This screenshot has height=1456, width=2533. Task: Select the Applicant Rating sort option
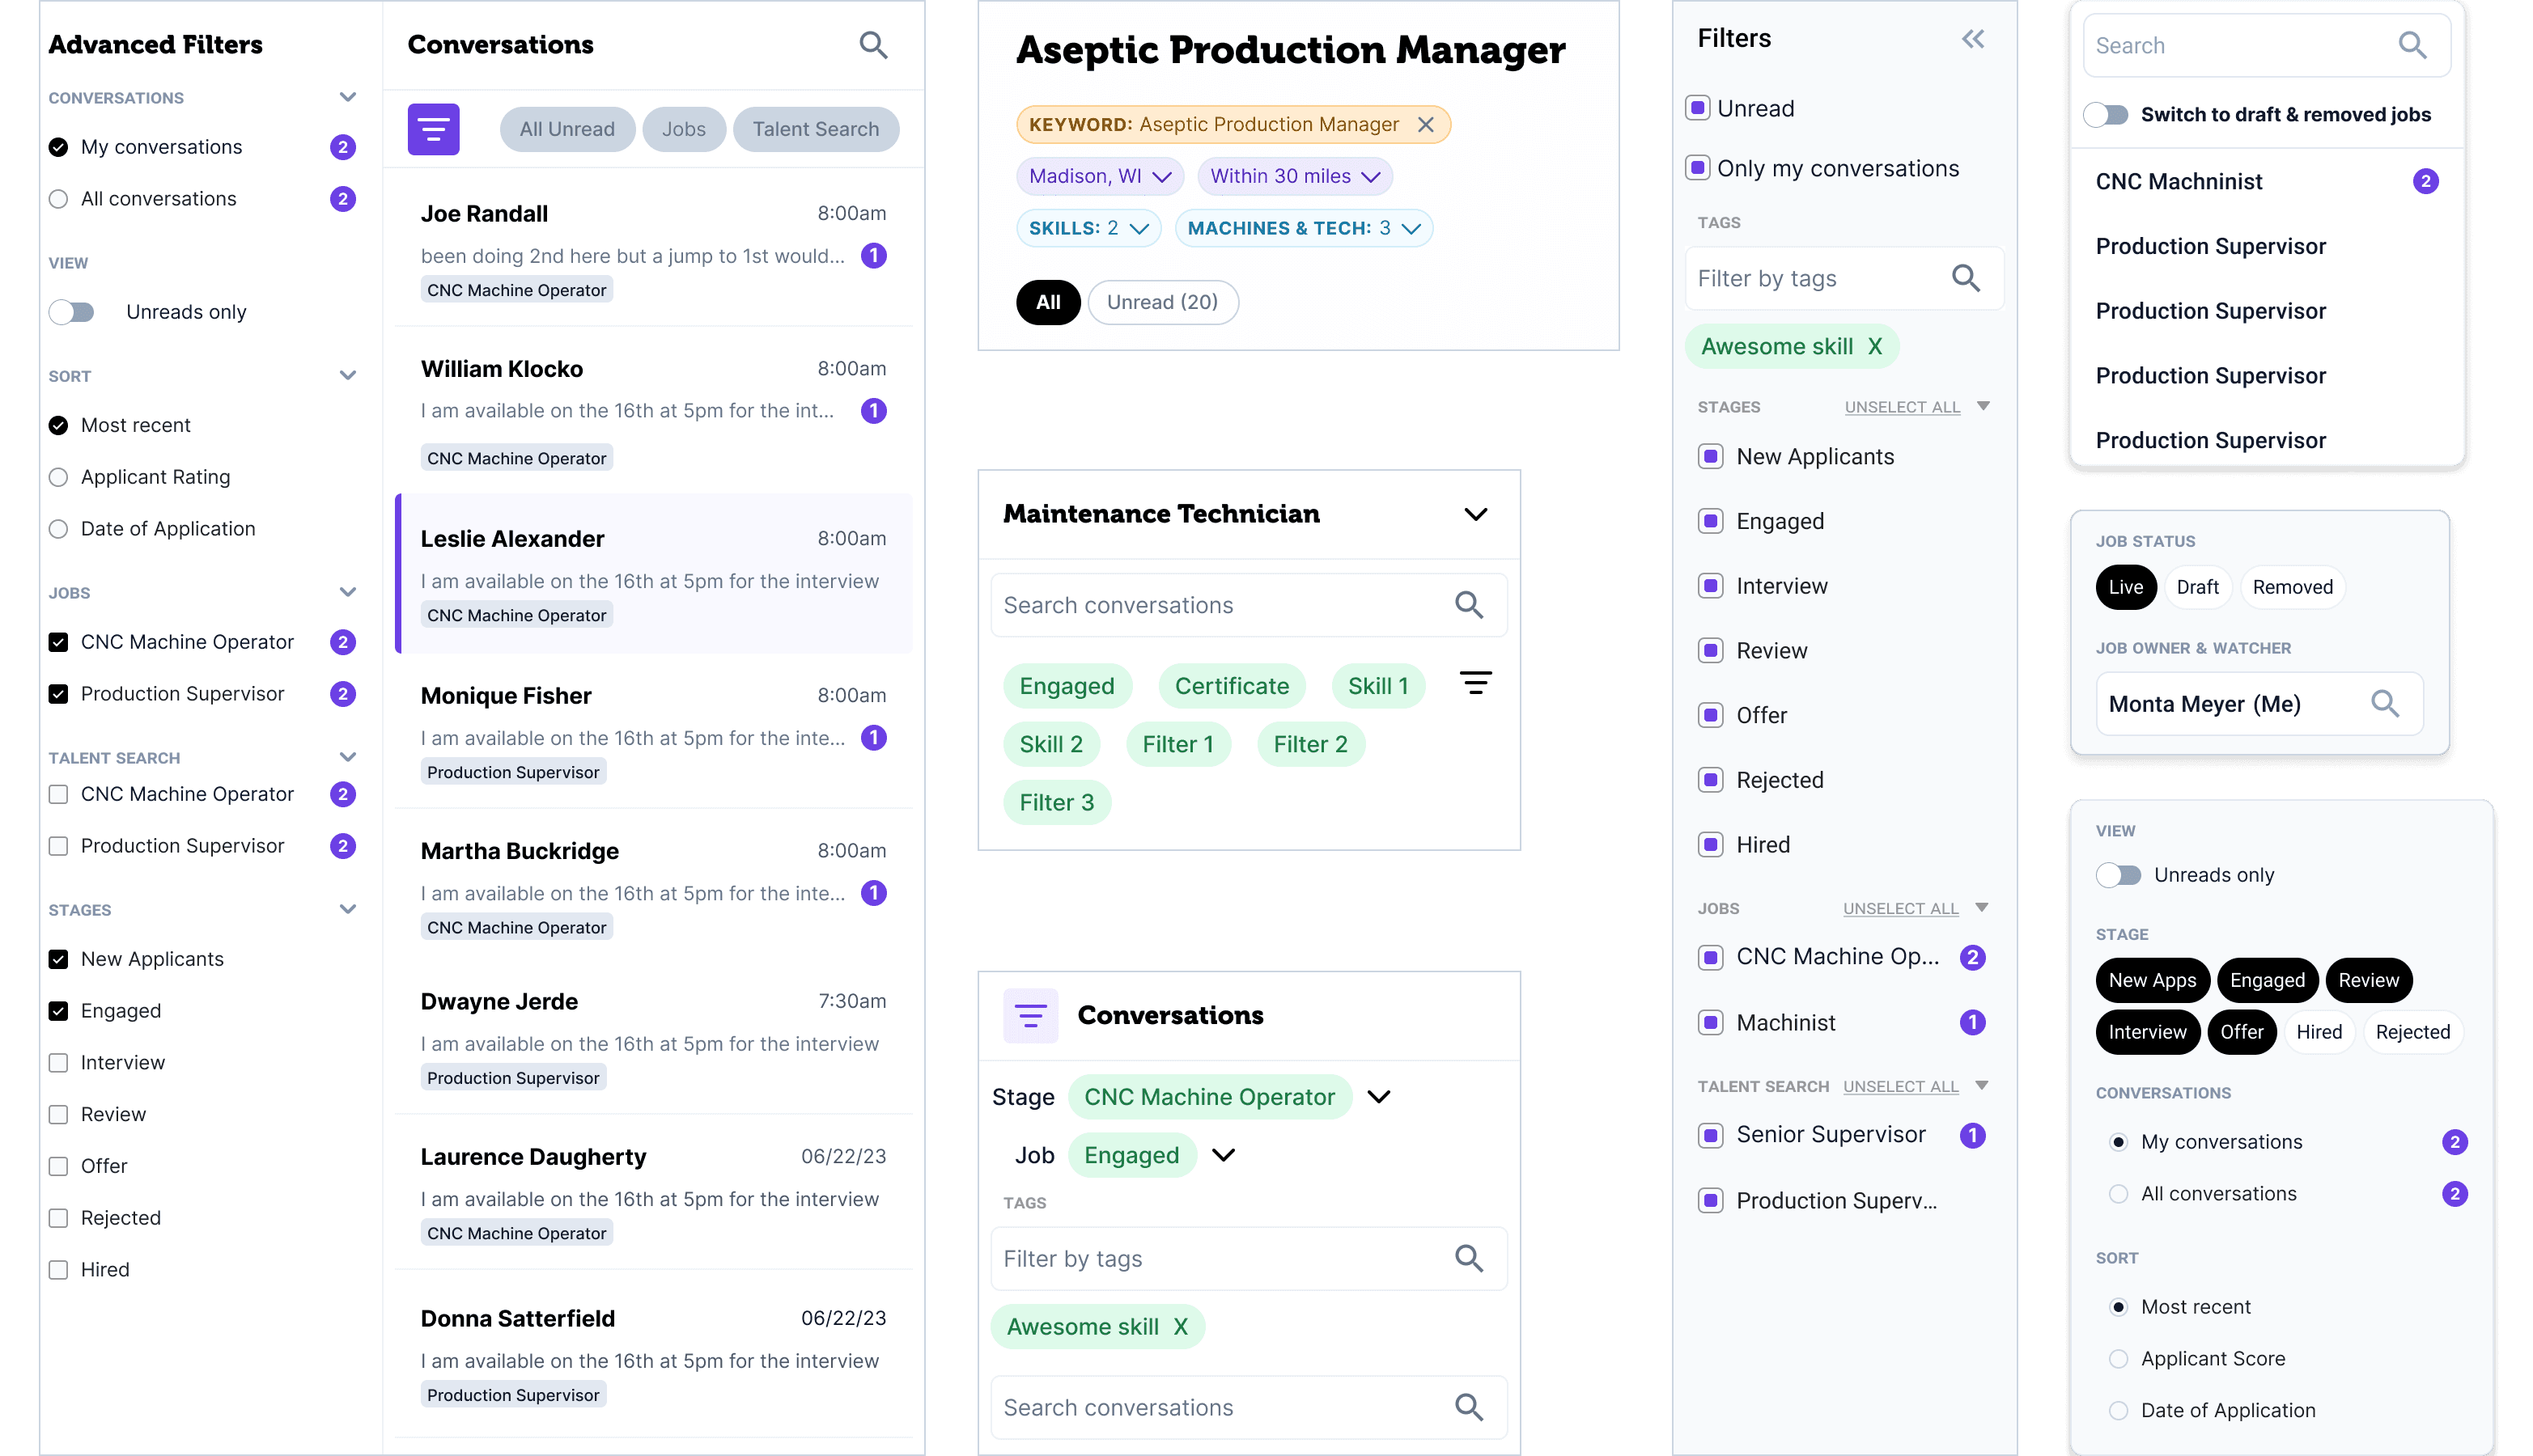(59, 477)
